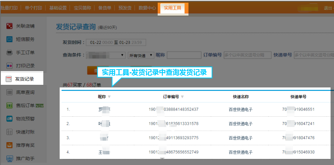Select 发货记录 in the sidebar
The width and height of the screenshot is (334, 165).
pyautogui.click(x=24, y=79)
